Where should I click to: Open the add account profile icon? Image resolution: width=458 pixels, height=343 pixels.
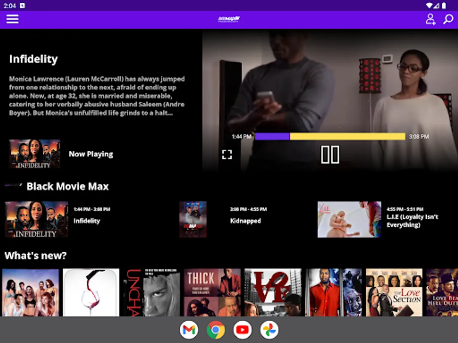[x=431, y=19]
